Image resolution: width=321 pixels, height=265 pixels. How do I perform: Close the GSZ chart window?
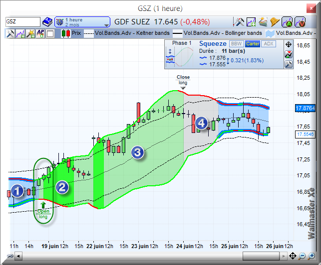311,8
